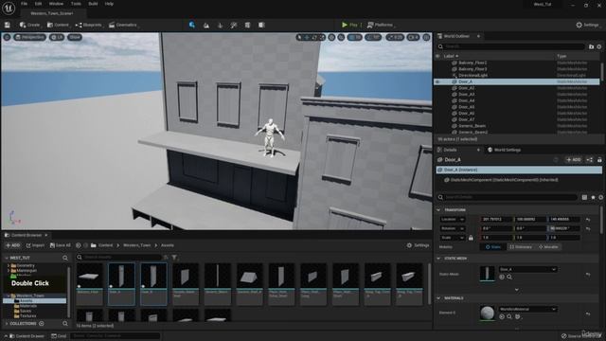The height and width of the screenshot is (341, 606).
Task: Click the Content Browser Import button
Action: coord(35,245)
